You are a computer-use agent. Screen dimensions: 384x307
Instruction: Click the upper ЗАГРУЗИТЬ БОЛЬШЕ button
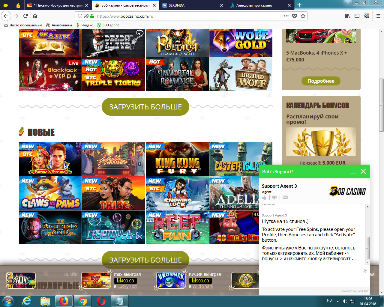pyautogui.click(x=145, y=107)
